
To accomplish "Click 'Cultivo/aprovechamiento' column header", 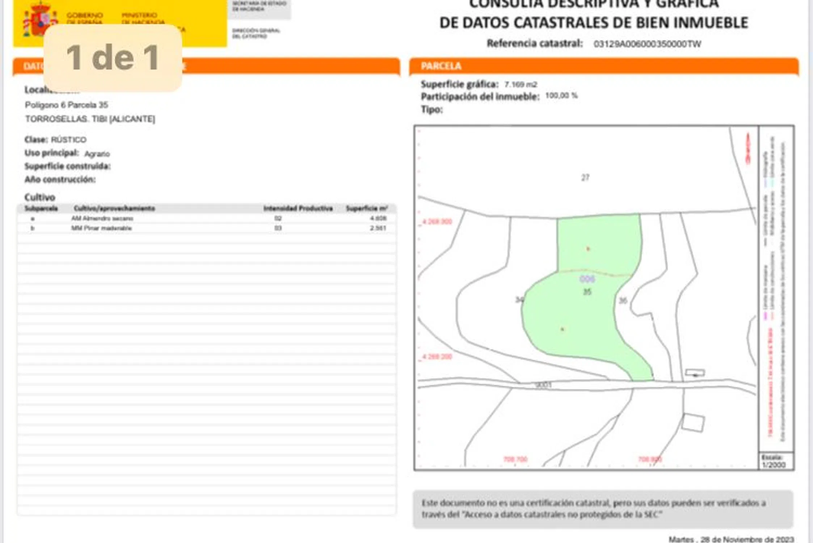I will [x=114, y=208].
